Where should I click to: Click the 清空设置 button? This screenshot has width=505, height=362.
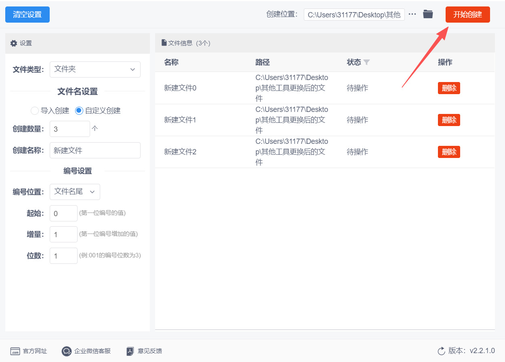pyautogui.click(x=27, y=15)
